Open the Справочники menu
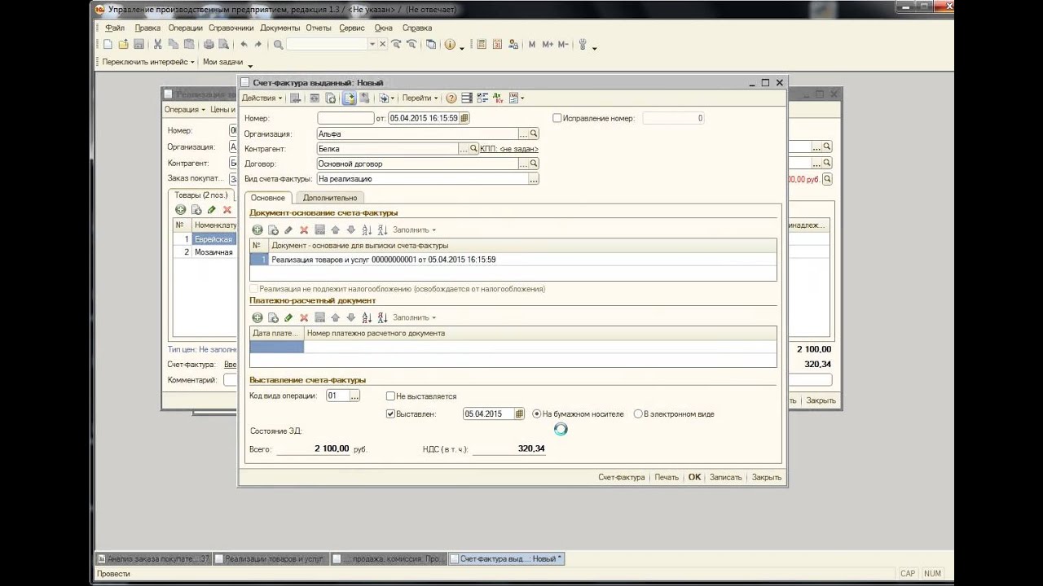This screenshot has height=586, width=1043. point(231,28)
